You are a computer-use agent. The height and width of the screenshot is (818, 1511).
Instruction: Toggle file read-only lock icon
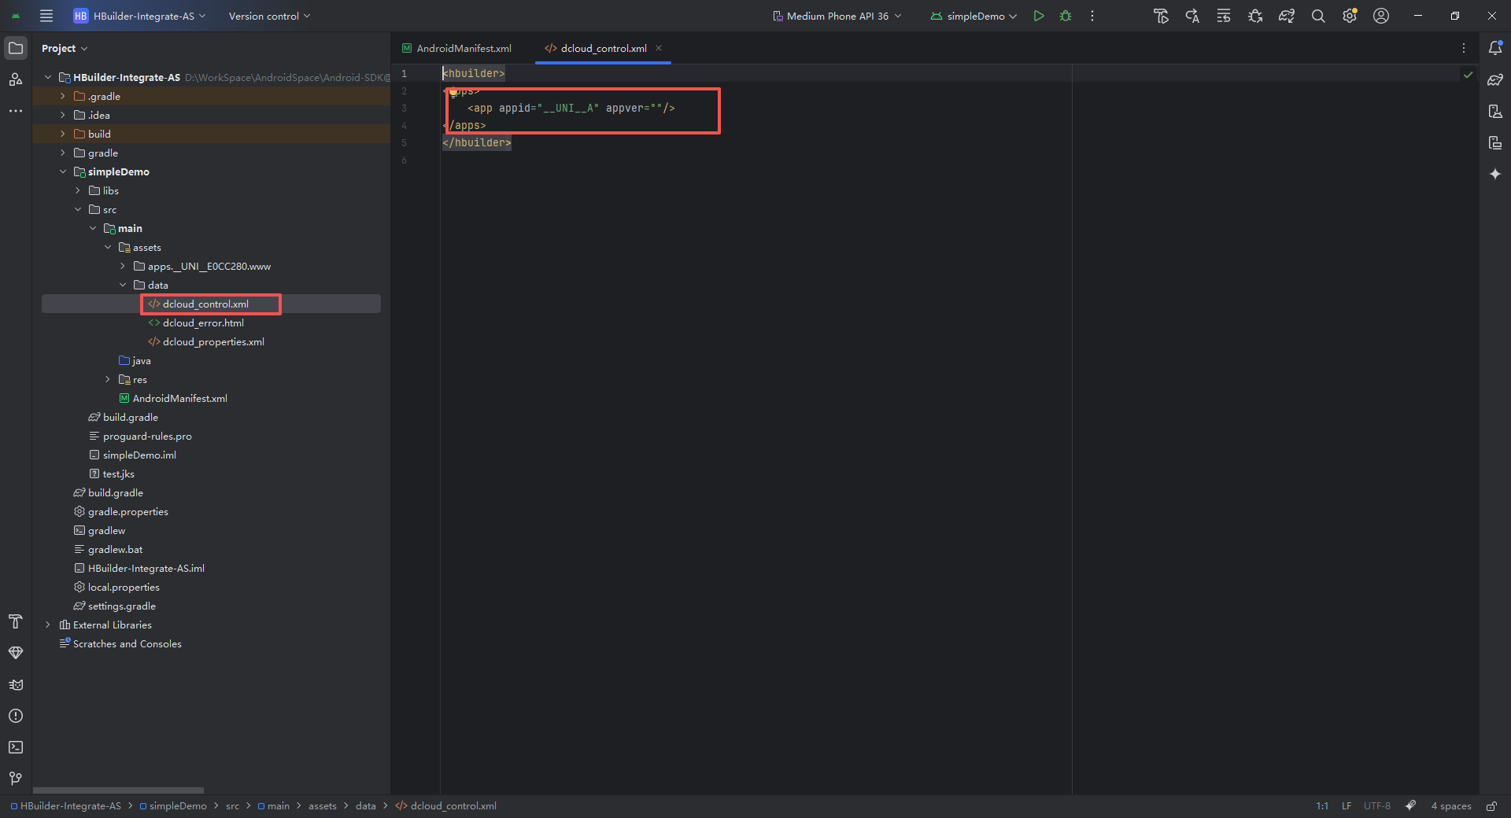click(1491, 806)
